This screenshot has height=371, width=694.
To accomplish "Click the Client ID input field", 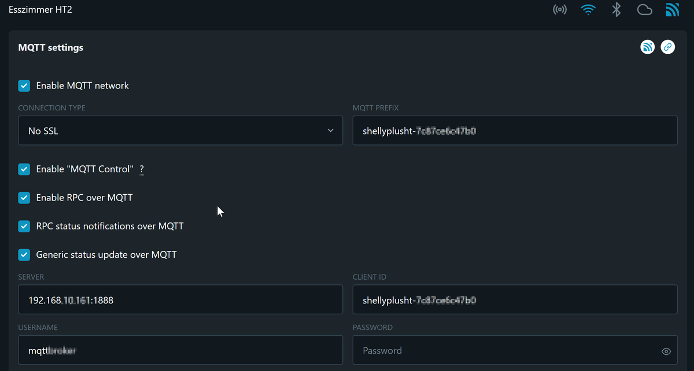I will point(515,300).
